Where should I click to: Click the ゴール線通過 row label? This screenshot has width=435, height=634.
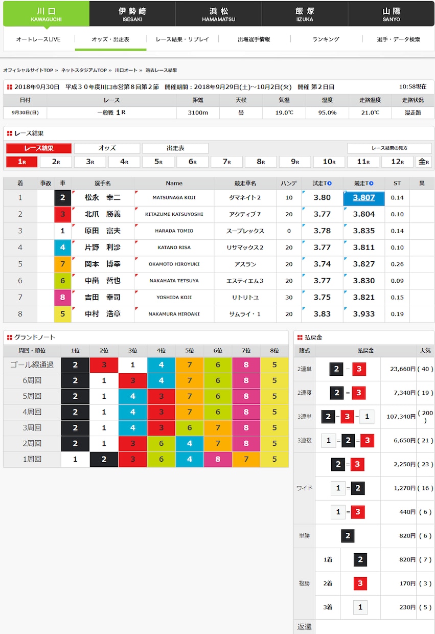tap(32, 365)
